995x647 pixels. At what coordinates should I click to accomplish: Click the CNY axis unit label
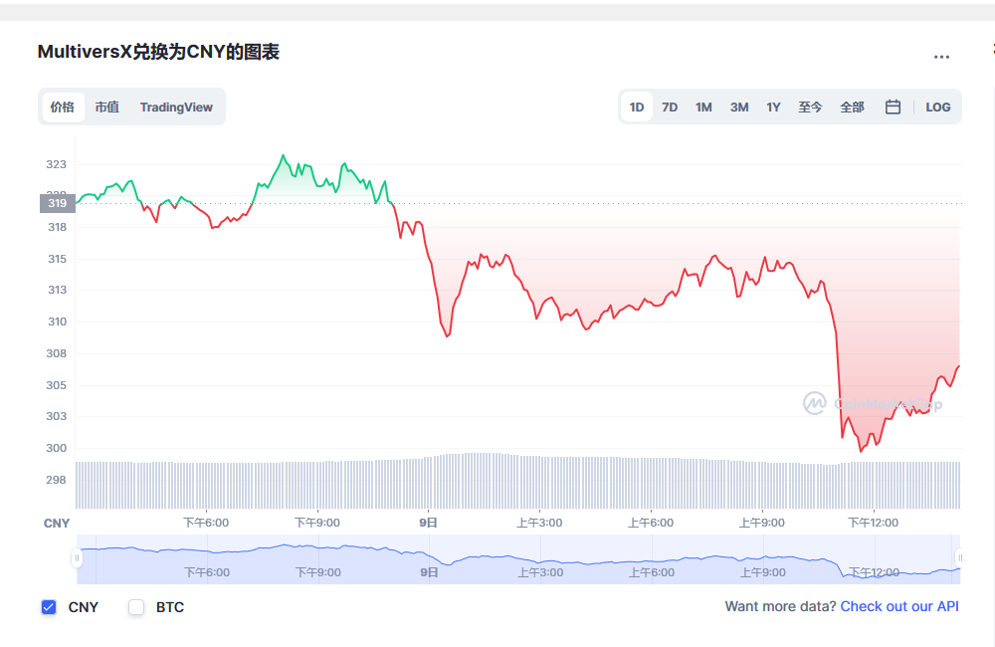[57, 524]
